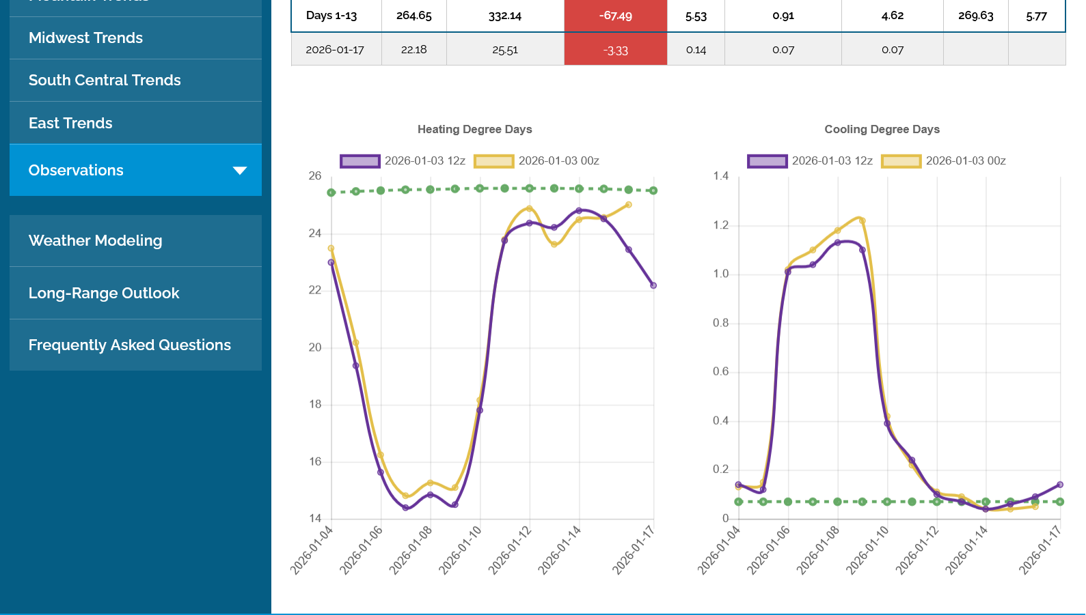Screen dimensions: 1086x615
Task: Open Frequently Asked Questions
Action: point(130,345)
